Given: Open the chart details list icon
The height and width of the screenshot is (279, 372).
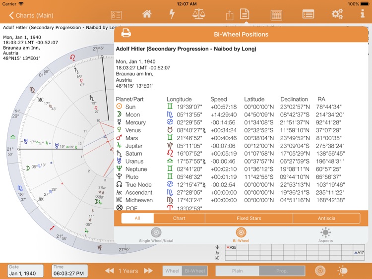Looking at the screenshot, I should coord(116,15).
